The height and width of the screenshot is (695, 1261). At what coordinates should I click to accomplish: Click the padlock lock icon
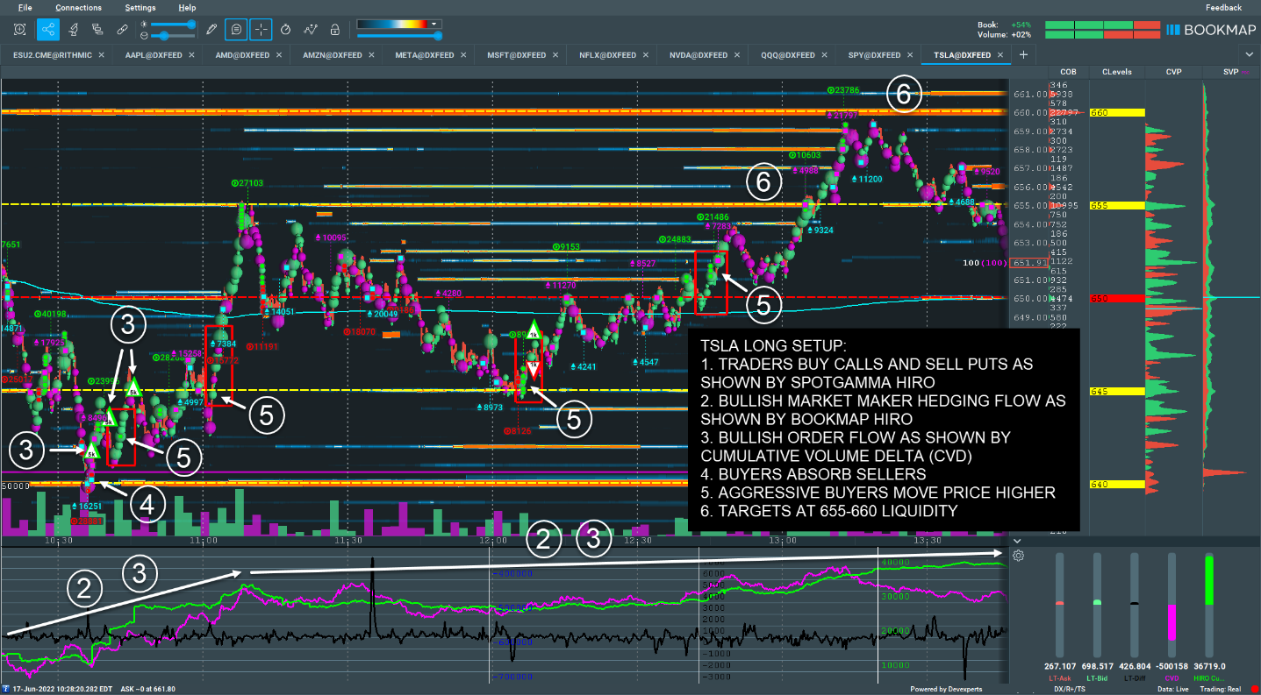(x=334, y=29)
